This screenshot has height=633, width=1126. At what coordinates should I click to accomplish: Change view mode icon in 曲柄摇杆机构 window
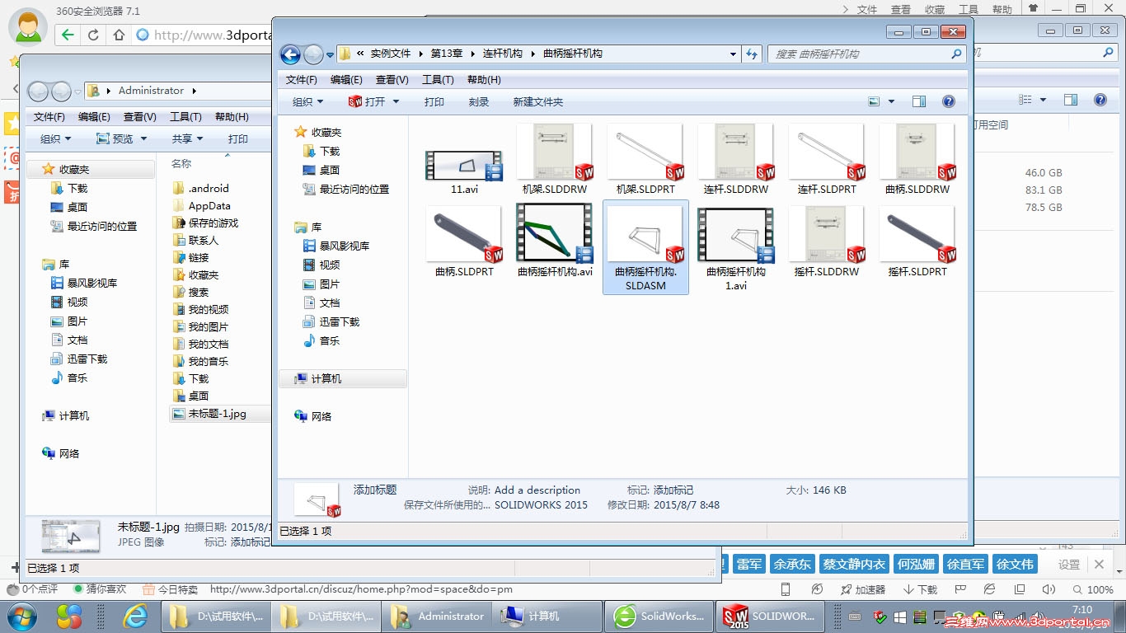875,101
